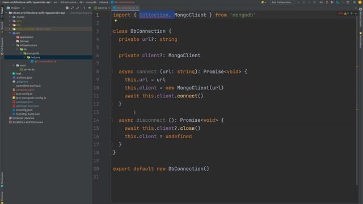This screenshot has height=204, width=363.
Task: Click the fold marker on line 14
Action: pyautogui.click(x=111, y=120)
